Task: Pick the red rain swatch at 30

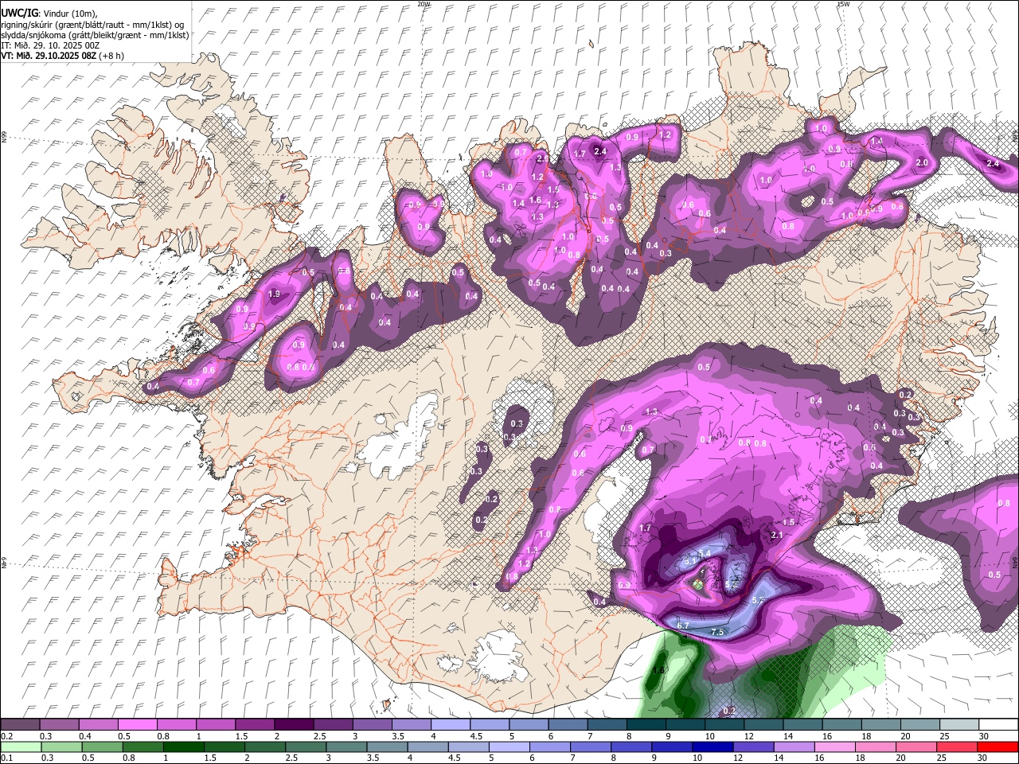Action: [x=998, y=746]
